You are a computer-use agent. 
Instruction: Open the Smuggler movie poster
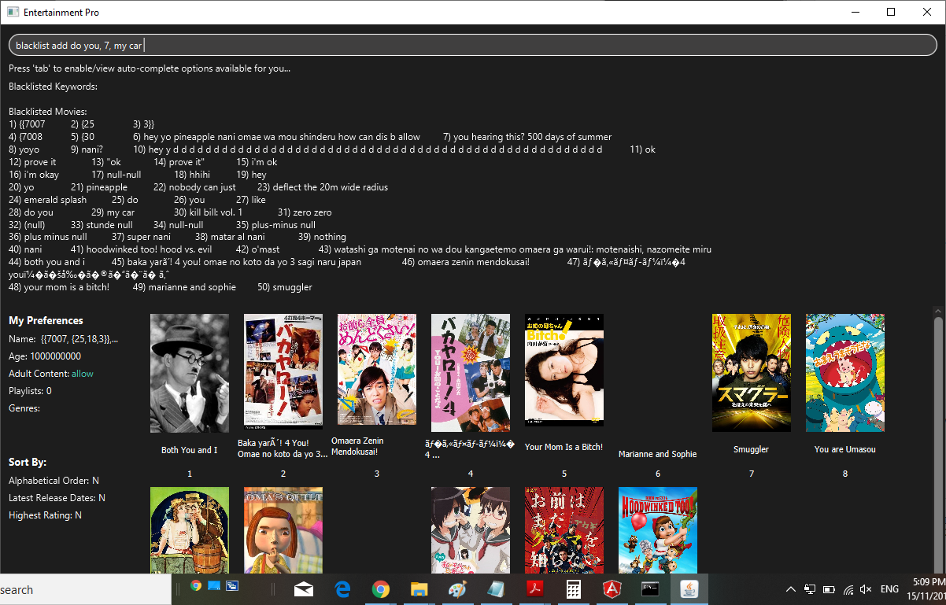click(x=752, y=373)
